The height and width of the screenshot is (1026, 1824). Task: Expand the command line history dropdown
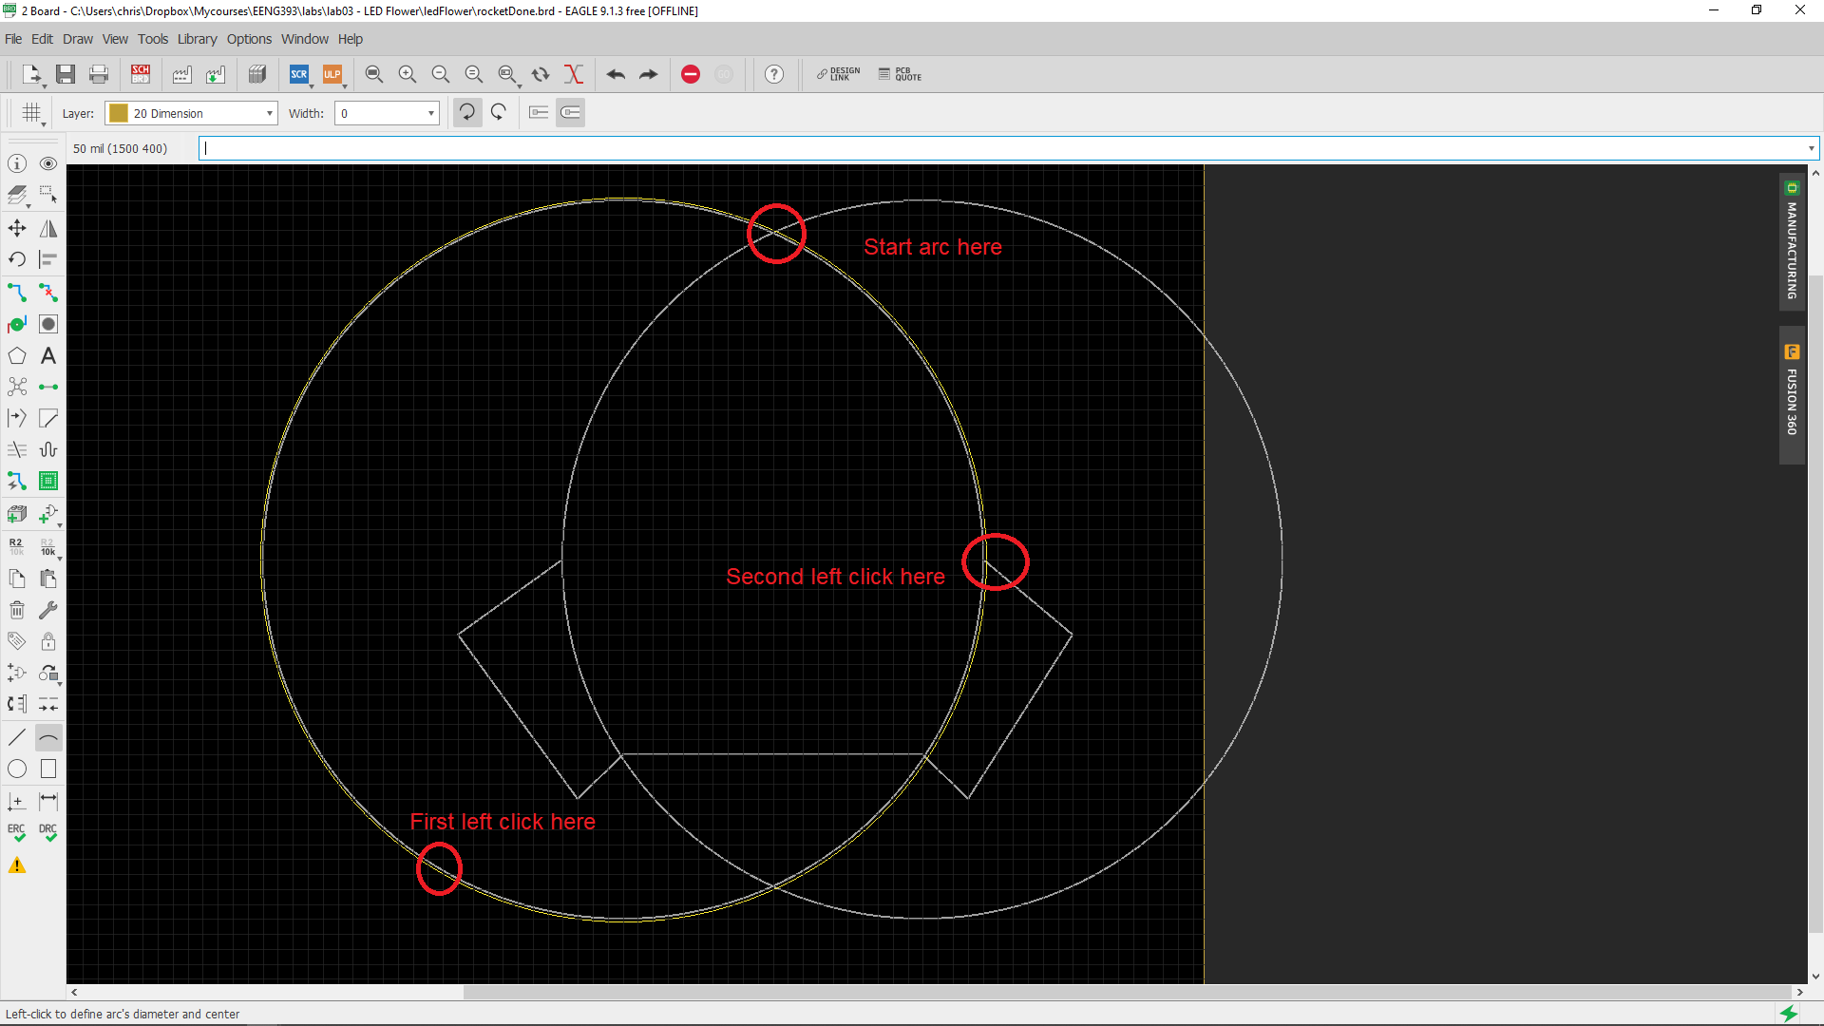click(x=1811, y=148)
